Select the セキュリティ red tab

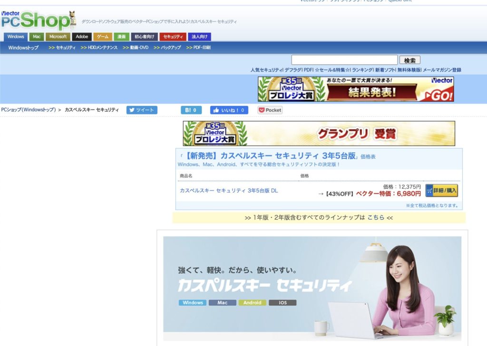172,37
